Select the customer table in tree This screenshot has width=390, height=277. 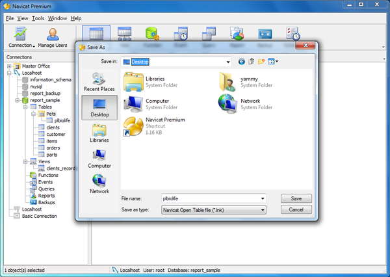tap(55, 134)
